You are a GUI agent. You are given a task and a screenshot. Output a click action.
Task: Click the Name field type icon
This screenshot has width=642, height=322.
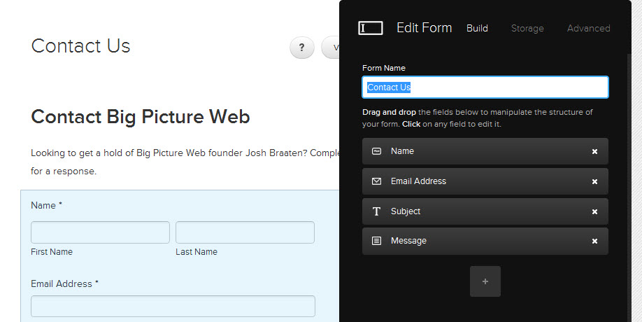376,151
